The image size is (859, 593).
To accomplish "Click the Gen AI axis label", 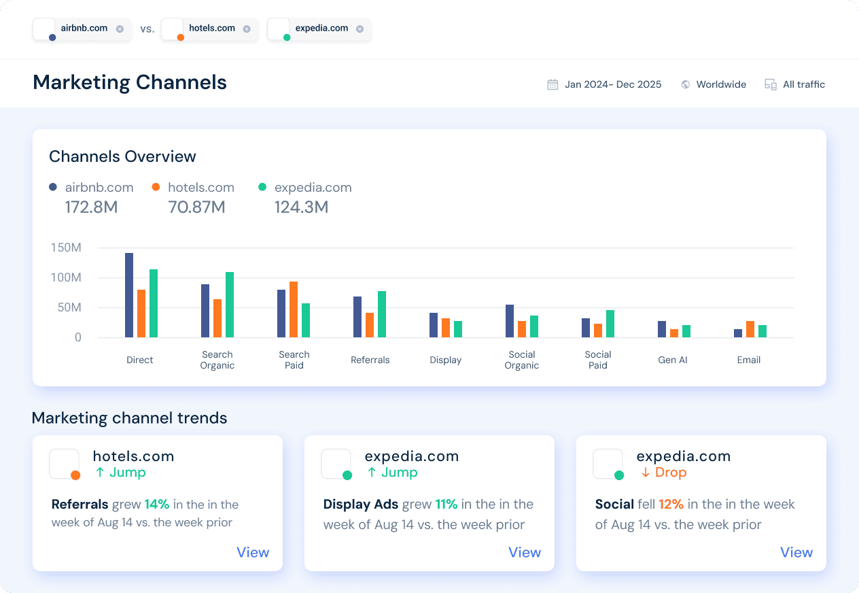I will [x=673, y=360].
